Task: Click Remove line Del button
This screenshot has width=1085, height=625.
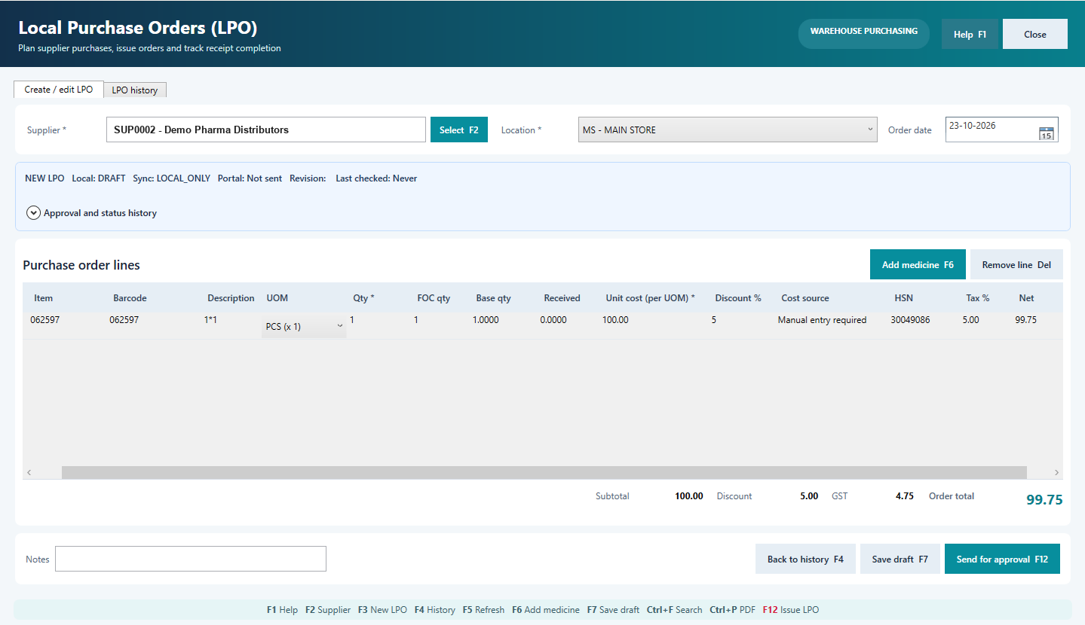Action: point(1016,265)
